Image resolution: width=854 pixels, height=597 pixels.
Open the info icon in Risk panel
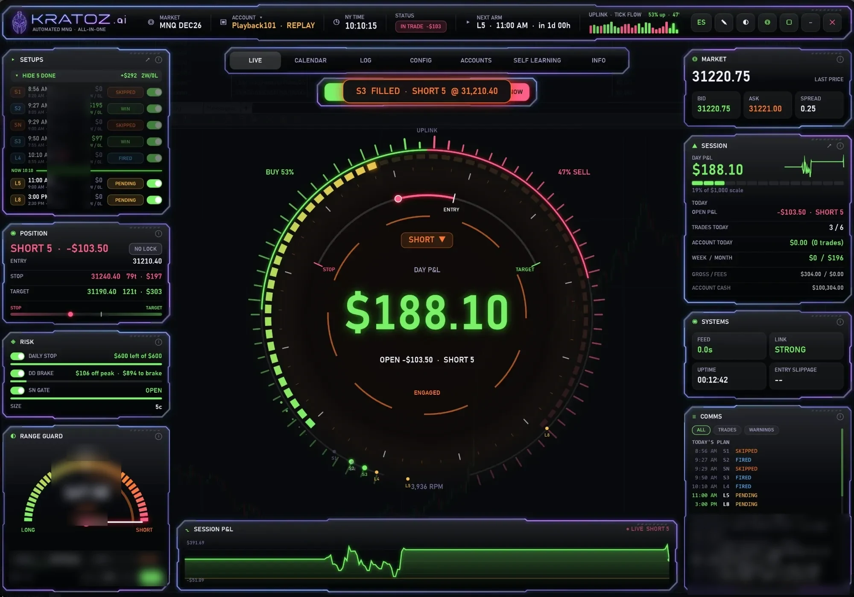(x=158, y=342)
